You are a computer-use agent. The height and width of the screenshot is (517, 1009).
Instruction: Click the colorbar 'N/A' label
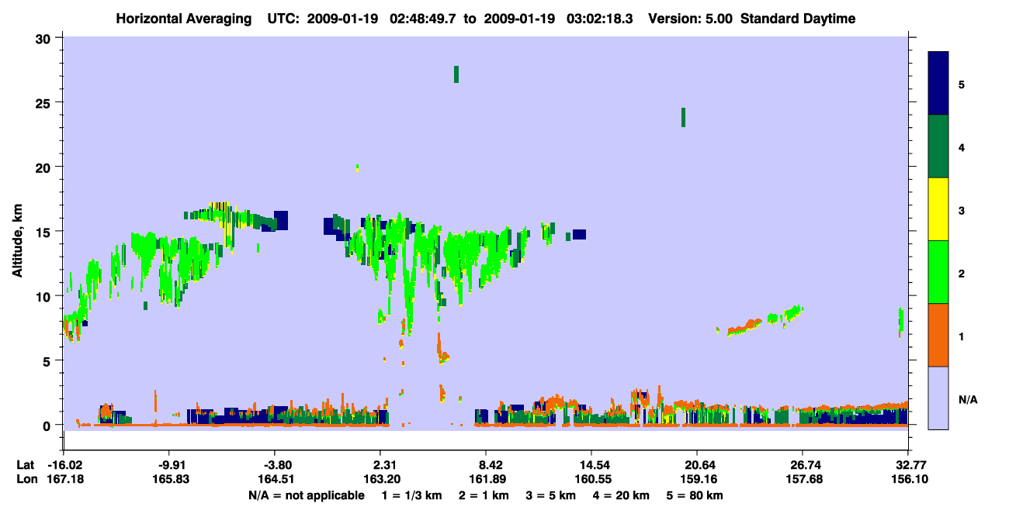coord(967,399)
